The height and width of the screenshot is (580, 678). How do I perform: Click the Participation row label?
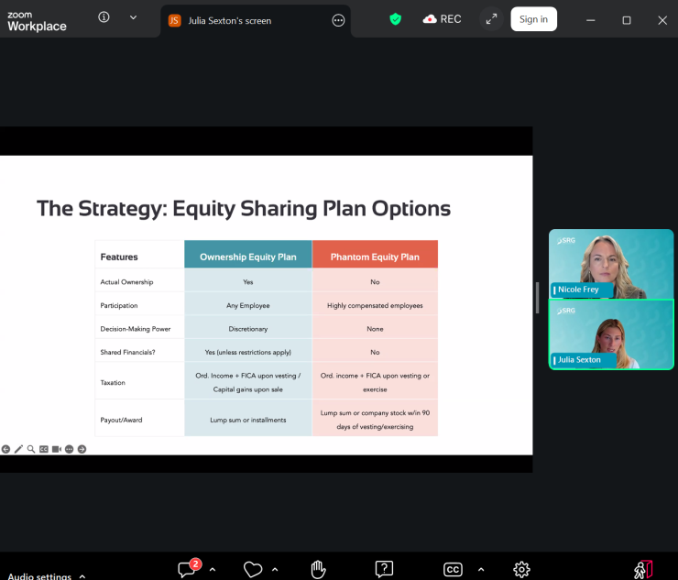119,305
